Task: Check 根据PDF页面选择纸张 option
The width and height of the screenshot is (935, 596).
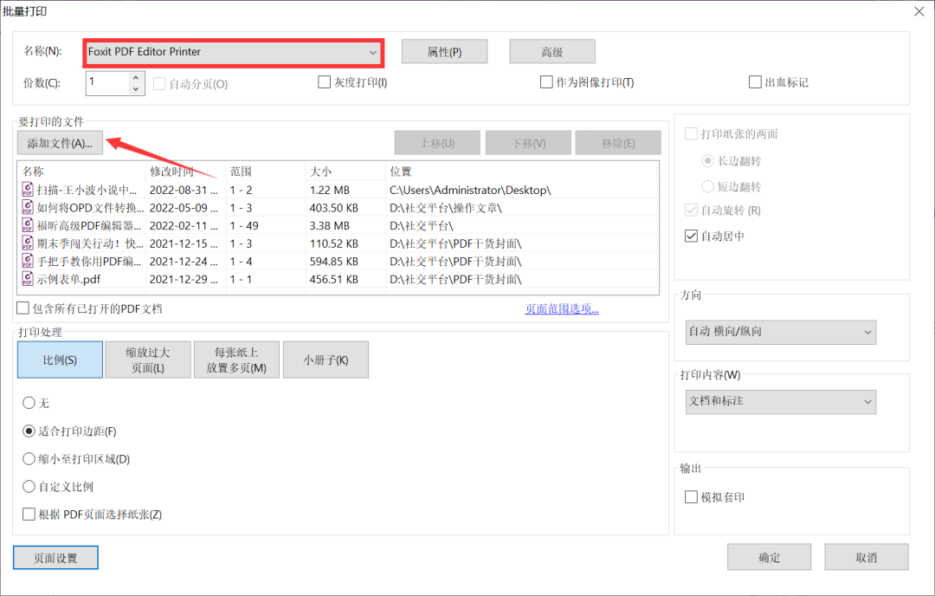Action: (x=29, y=515)
